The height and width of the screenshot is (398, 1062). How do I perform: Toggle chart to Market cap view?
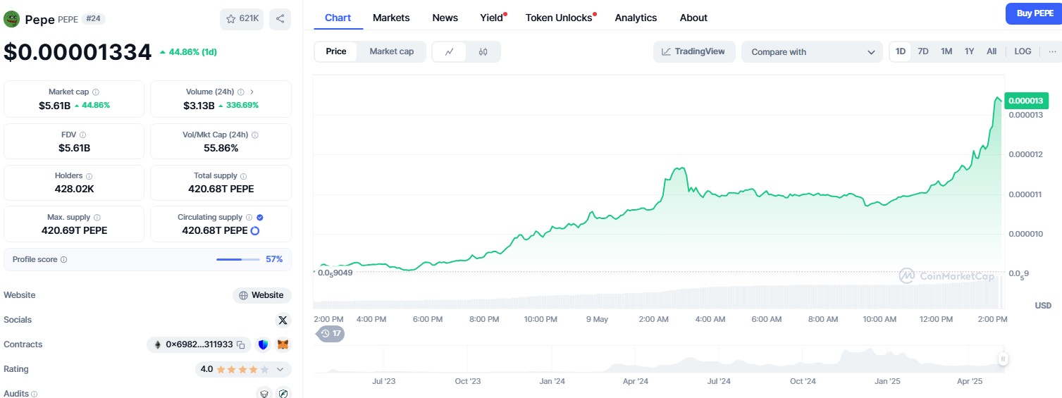pos(391,51)
